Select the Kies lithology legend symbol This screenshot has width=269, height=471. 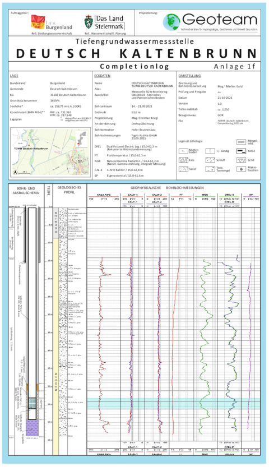[x=183, y=160]
